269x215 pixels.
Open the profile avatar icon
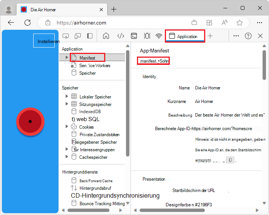pos(9,9)
